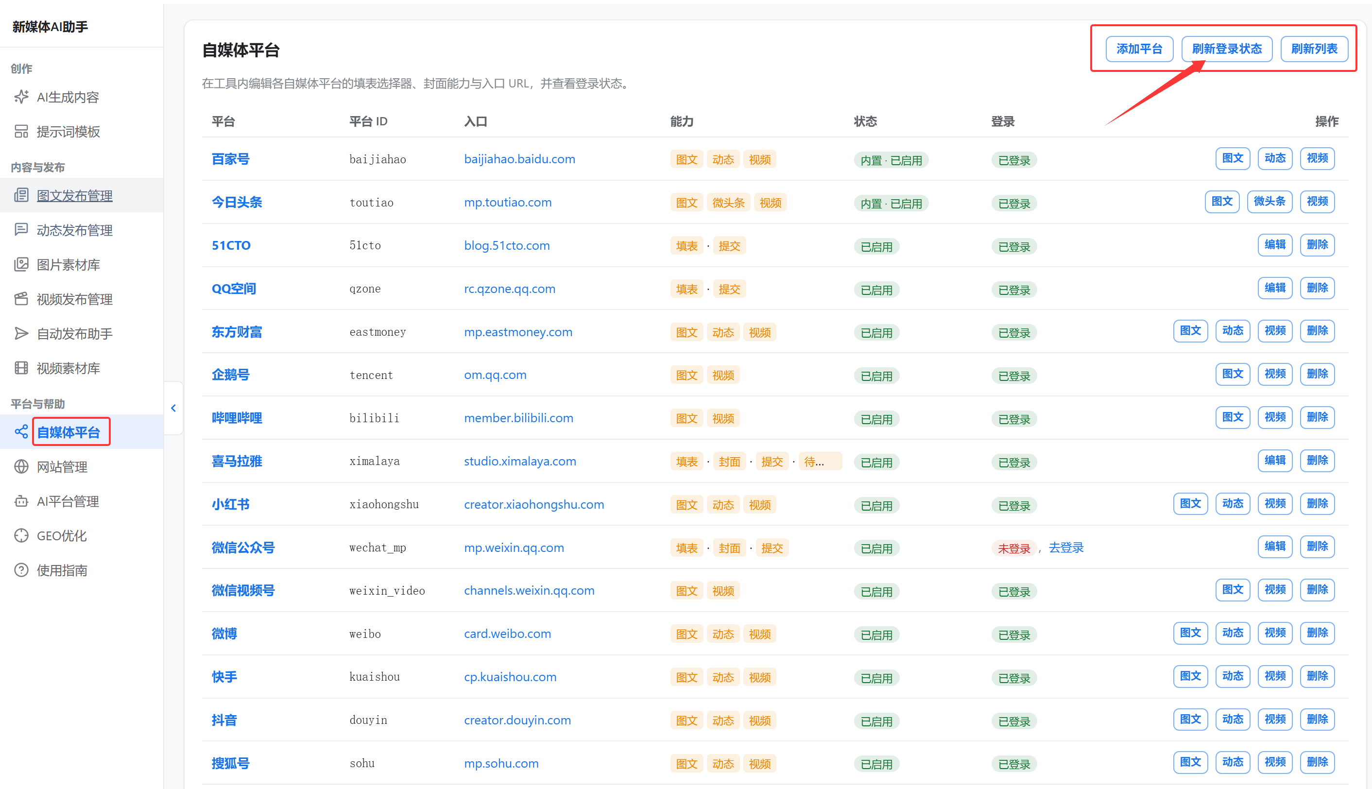Click the 刷新登录状态 button

pos(1227,49)
